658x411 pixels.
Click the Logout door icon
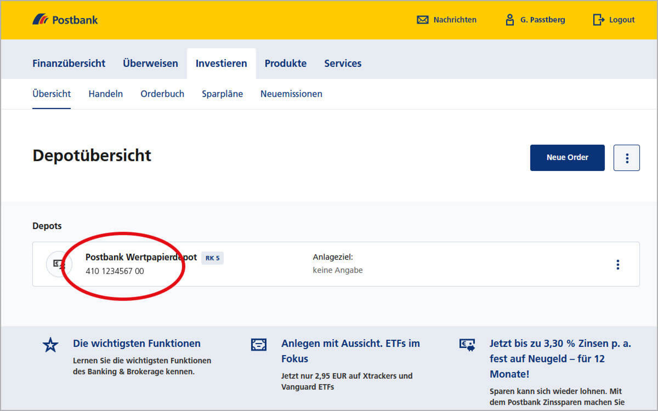[x=598, y=20]
